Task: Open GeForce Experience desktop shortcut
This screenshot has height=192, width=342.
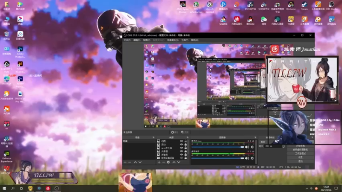Action: (x=7, y=157)
